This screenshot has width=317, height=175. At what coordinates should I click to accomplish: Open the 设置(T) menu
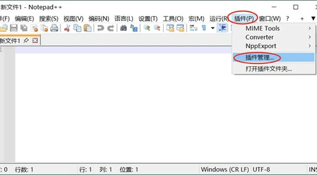coord(148,19)
